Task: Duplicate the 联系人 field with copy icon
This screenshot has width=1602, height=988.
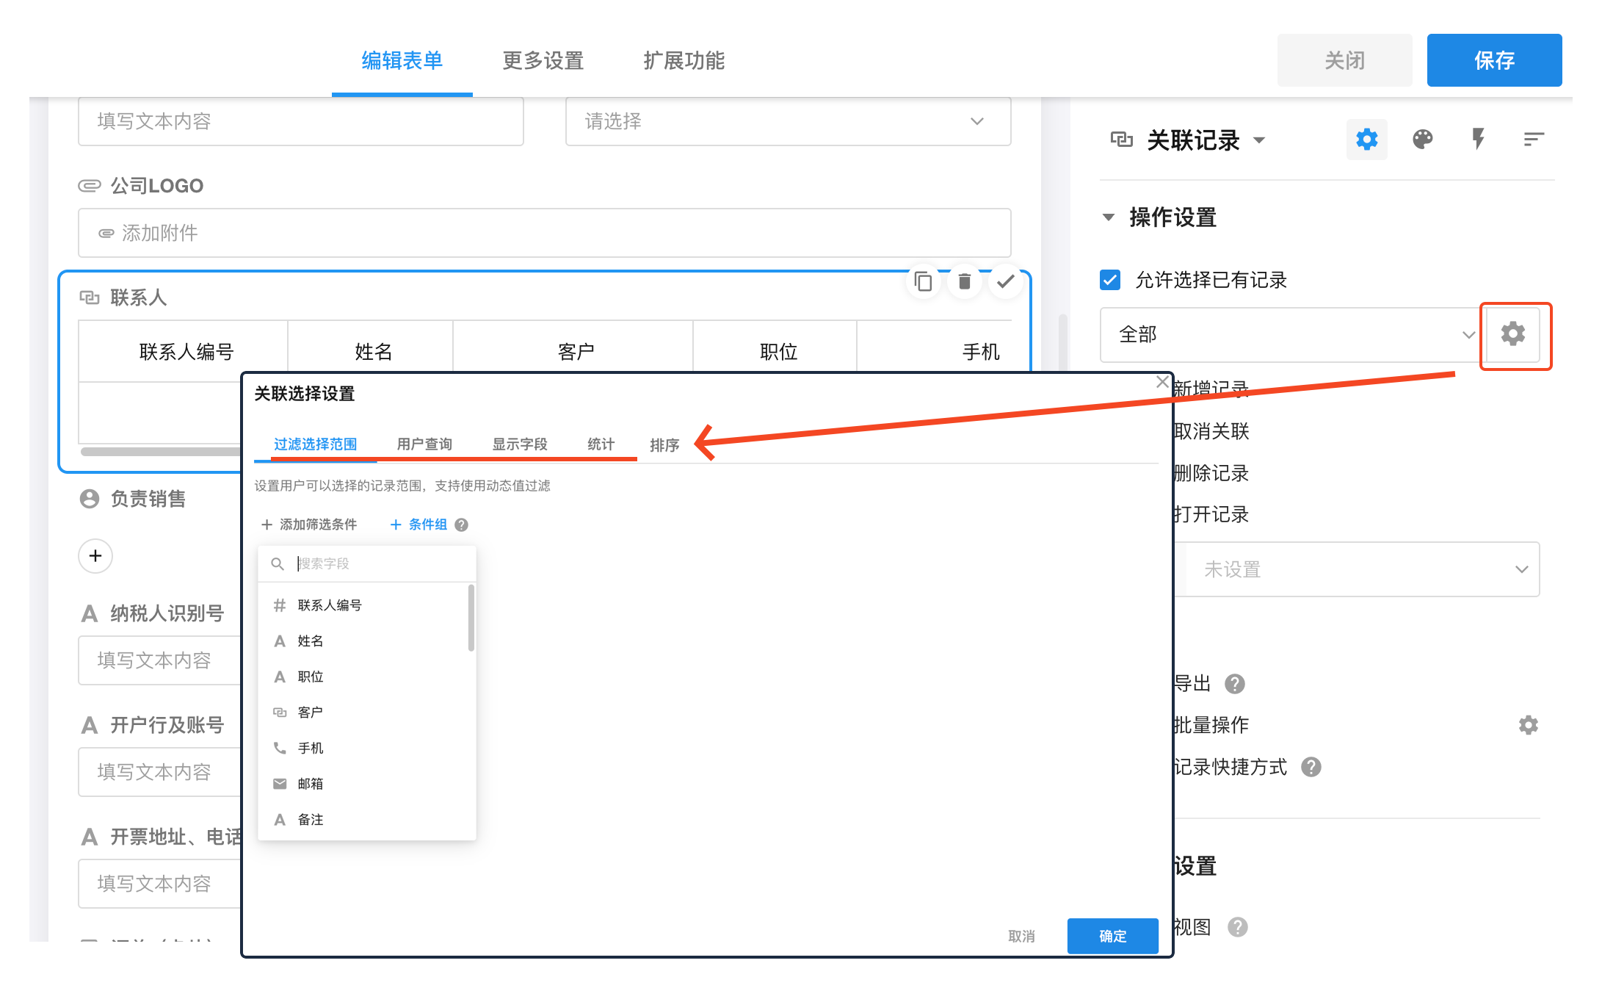Action: point(923,281)
